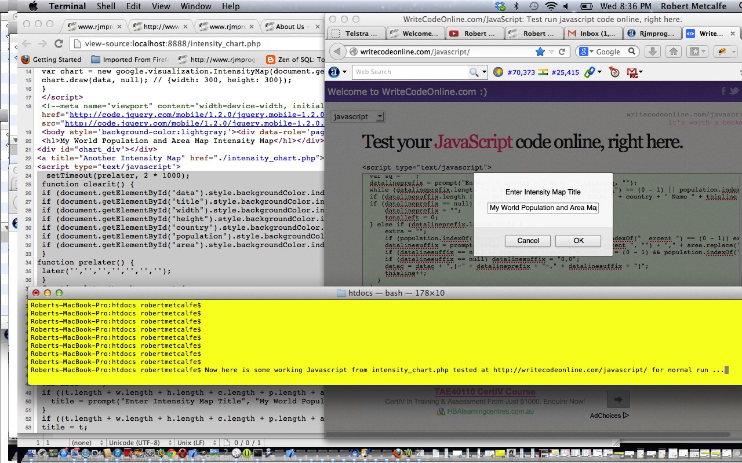
Task: Reload the view-source page in Chrome
Action: pos(59,43)
